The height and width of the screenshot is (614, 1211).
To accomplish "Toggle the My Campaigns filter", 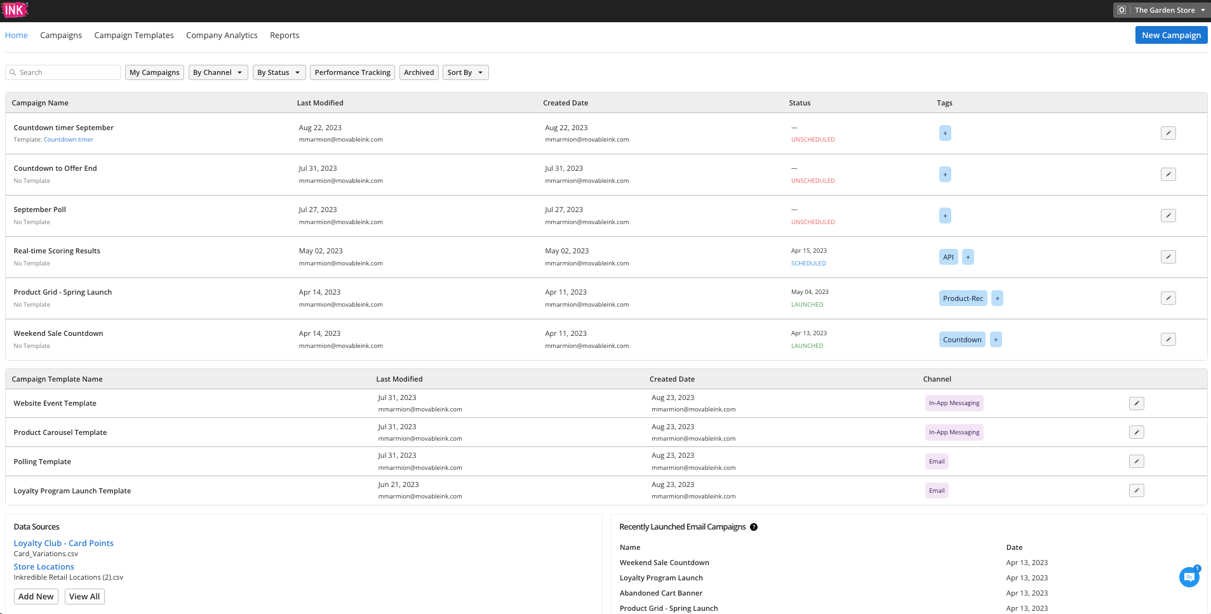I will click(x=154, y=72).
